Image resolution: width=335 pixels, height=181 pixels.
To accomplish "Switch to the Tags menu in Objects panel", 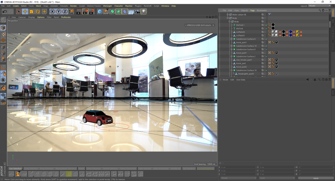I will pos(252,10).
